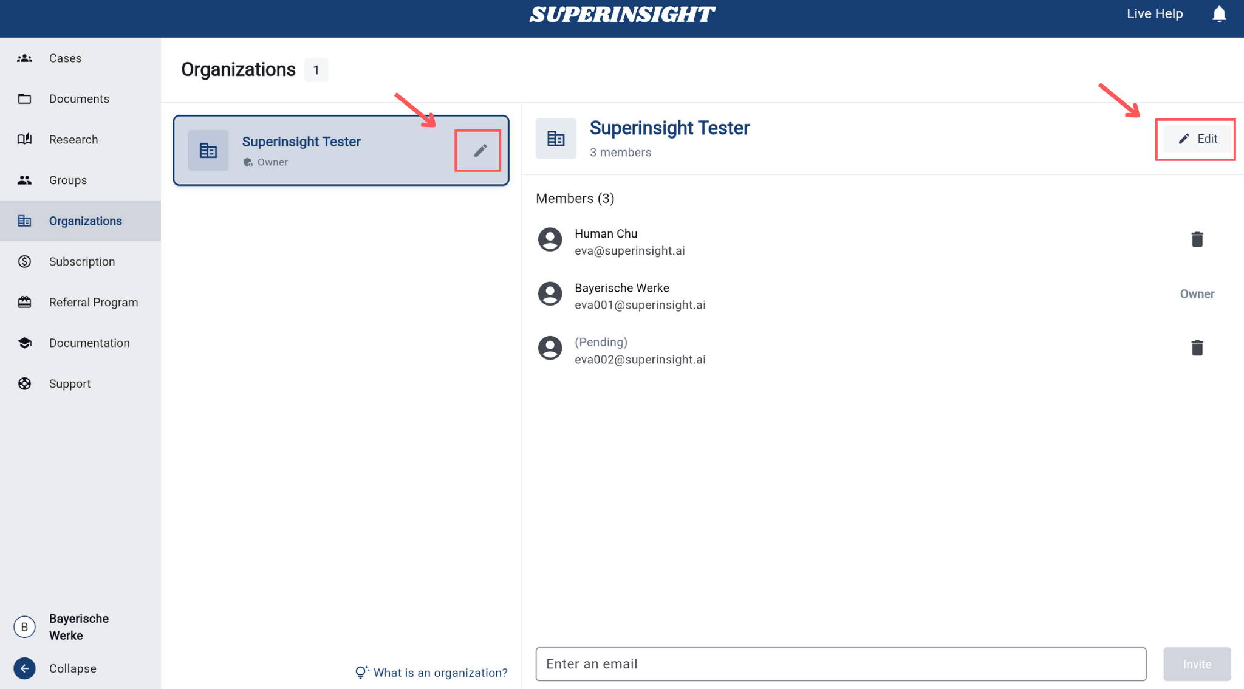The width and height of the screenshot is (1244, 689).
Task: Click organizations count badge 1
Action: point(316,70)
